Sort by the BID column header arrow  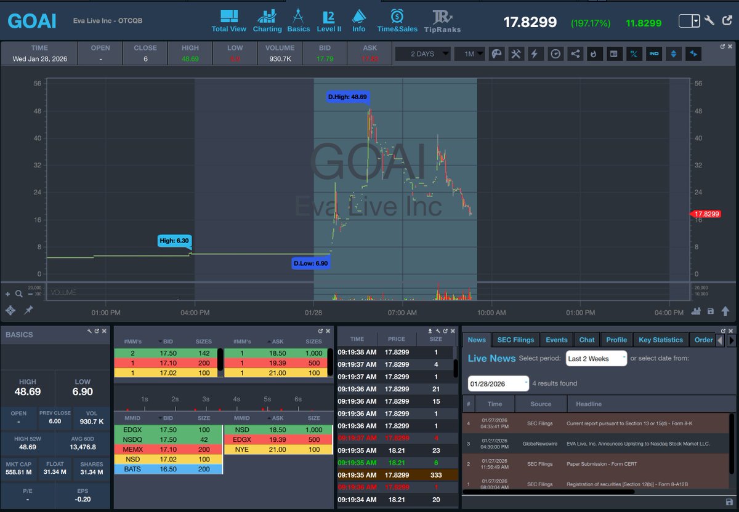pos(161,342)
